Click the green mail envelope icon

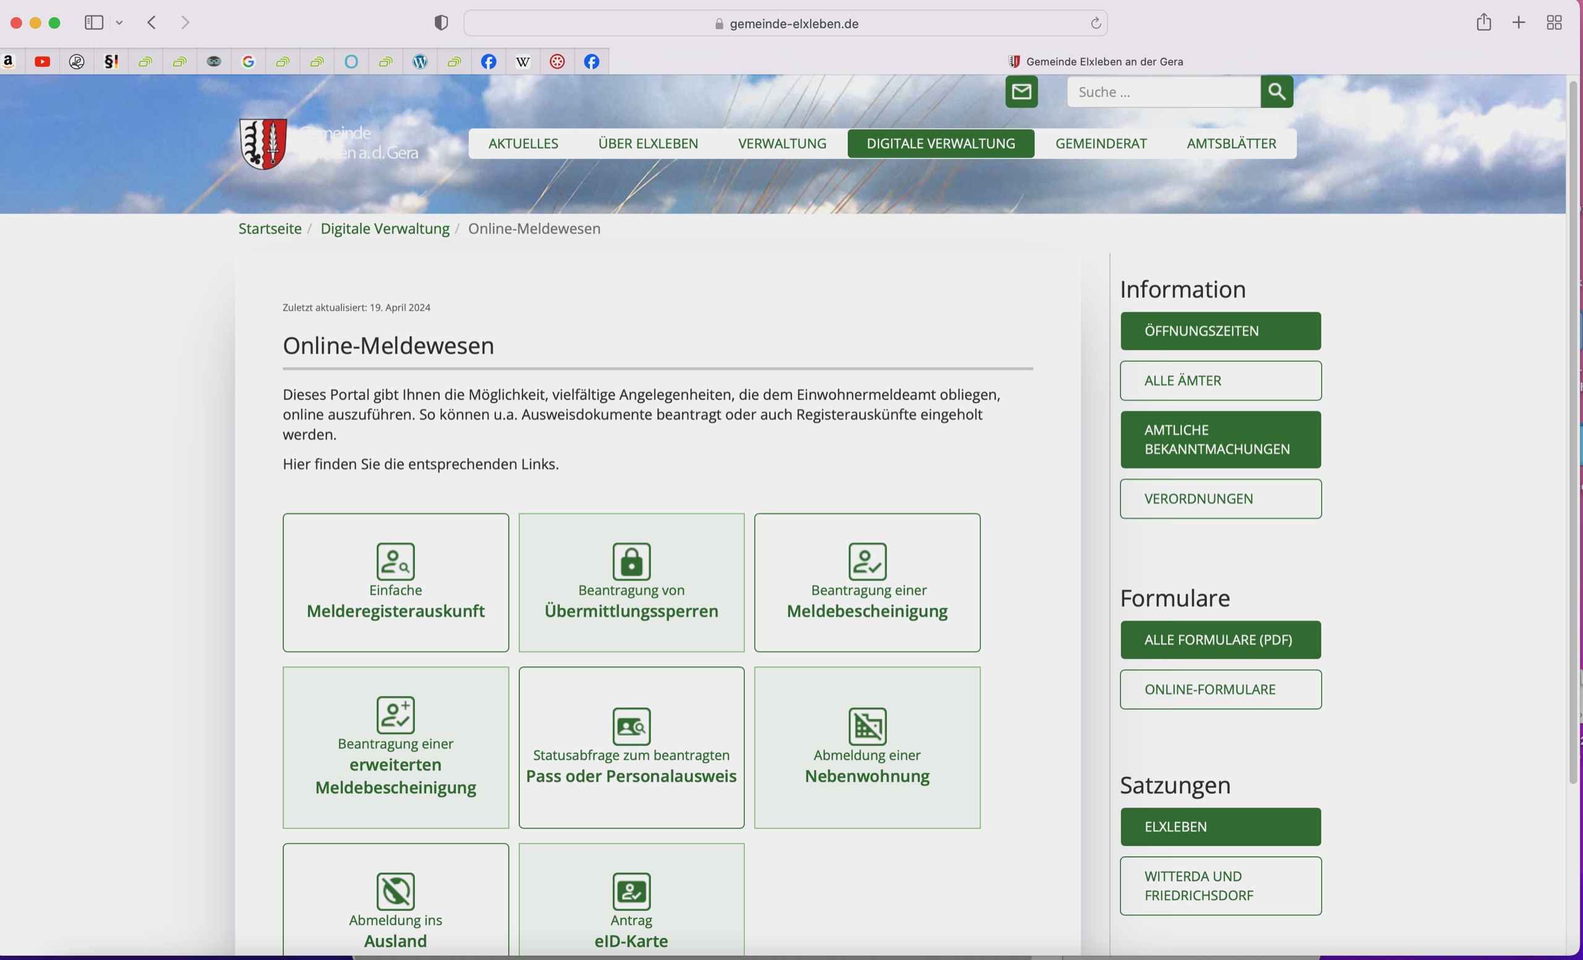[1021, 92]
